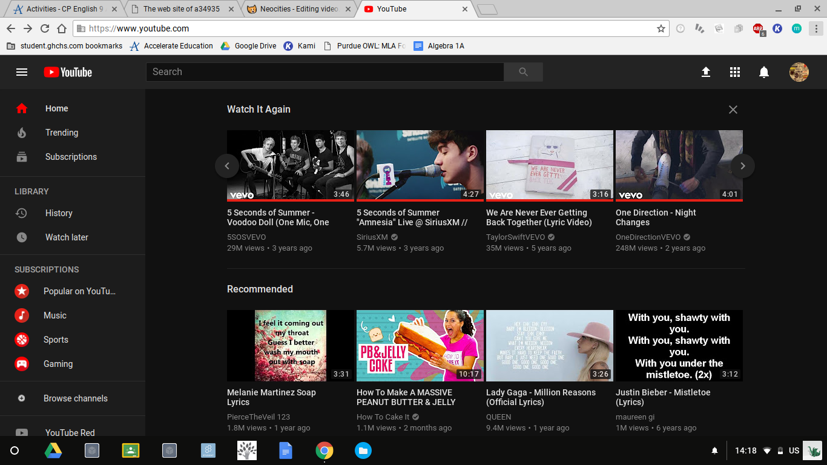Open OneDirectionVEVO channel link
Viewport: 827px width, 465px height.
point(648,237)
